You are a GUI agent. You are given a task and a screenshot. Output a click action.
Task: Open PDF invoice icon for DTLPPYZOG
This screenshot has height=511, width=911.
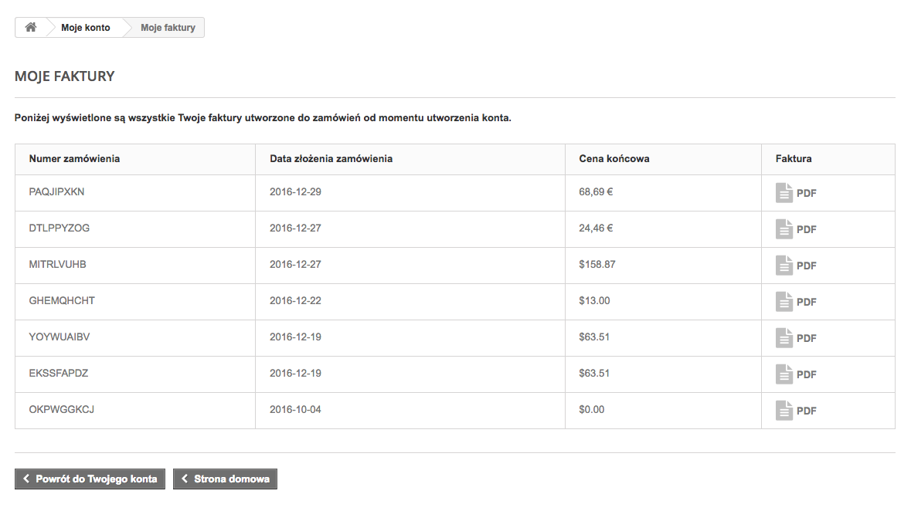[x=784, y=229]
